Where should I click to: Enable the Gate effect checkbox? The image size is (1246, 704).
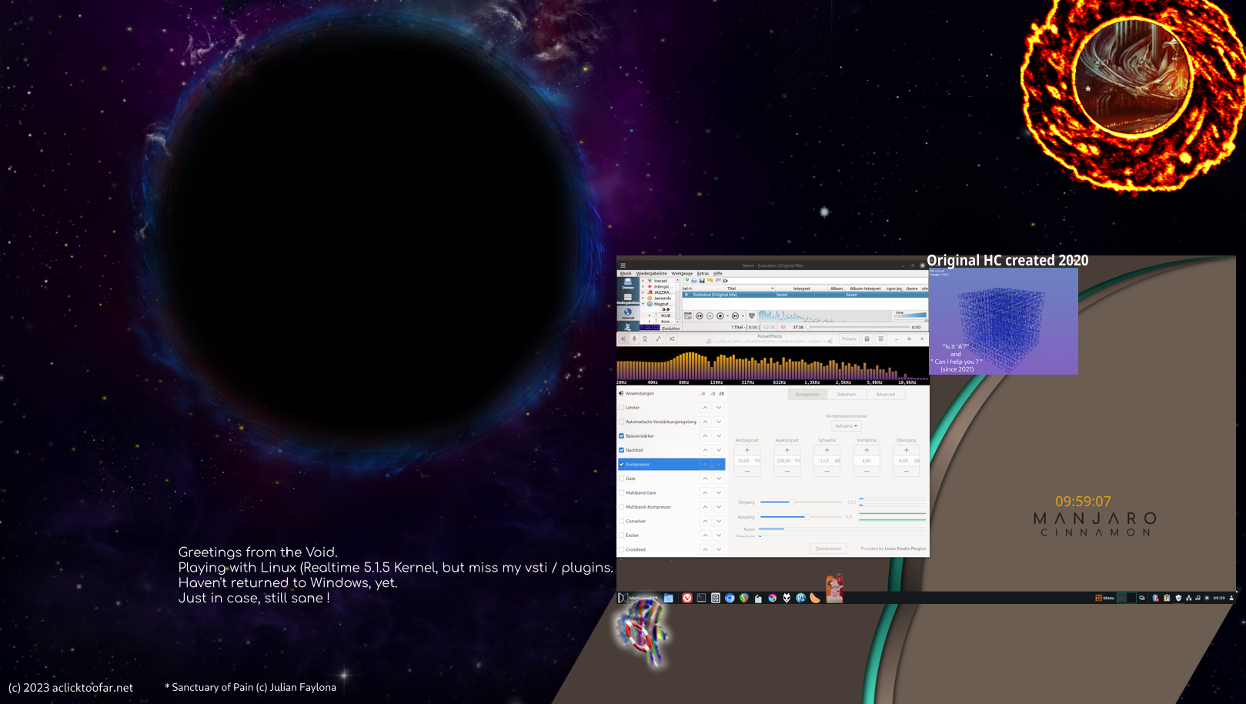(x=622, y=479)
